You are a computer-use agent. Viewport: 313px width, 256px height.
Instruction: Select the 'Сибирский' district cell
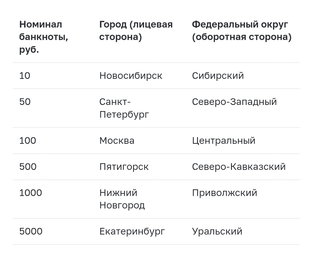pyautogui.click(x=218, y=76)
